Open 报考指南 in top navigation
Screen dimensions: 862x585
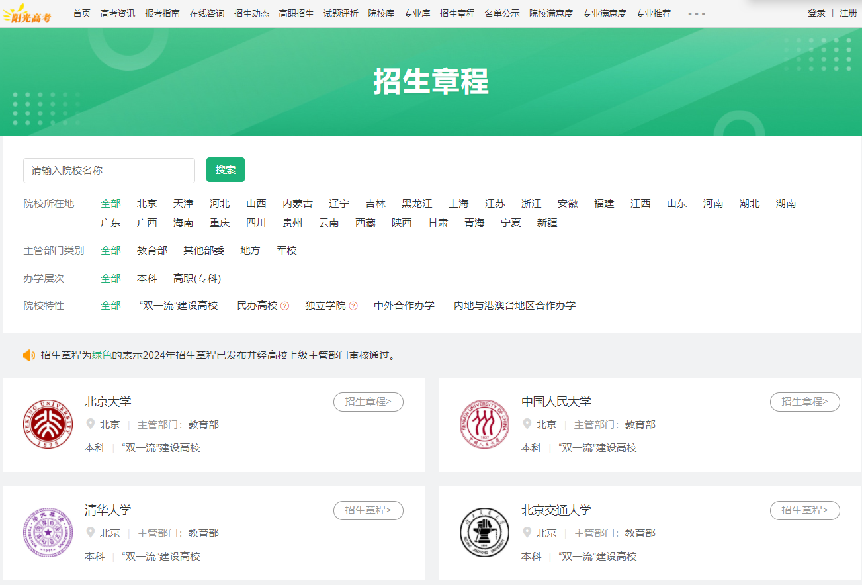162,13
